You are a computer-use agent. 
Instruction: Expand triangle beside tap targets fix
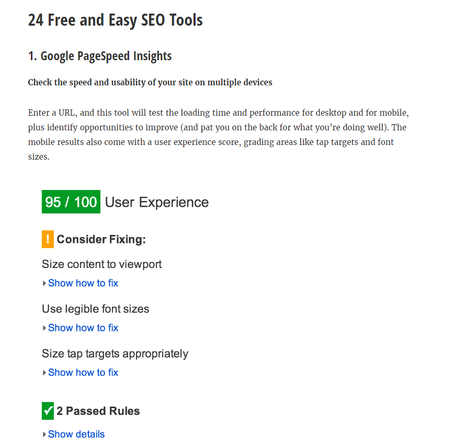(44, 373)
